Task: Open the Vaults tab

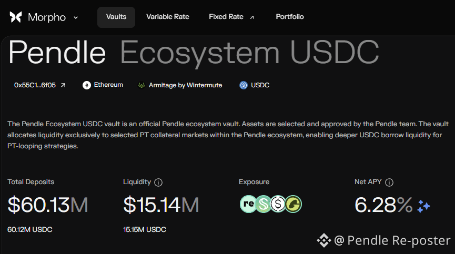Action: click(x=116, y=17)
